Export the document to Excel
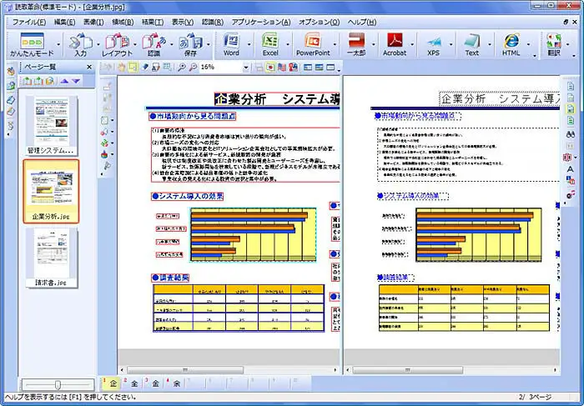 click(x=270, y=43)
